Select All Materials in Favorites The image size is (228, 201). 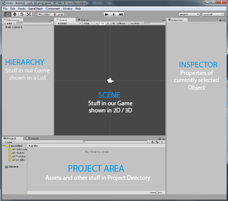click(18, 149)
